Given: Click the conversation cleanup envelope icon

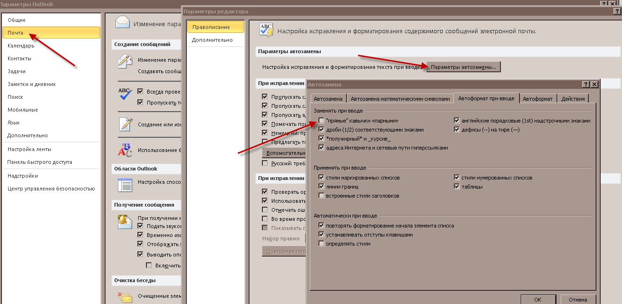Looking at the screenshot, I should click(125, 297).
